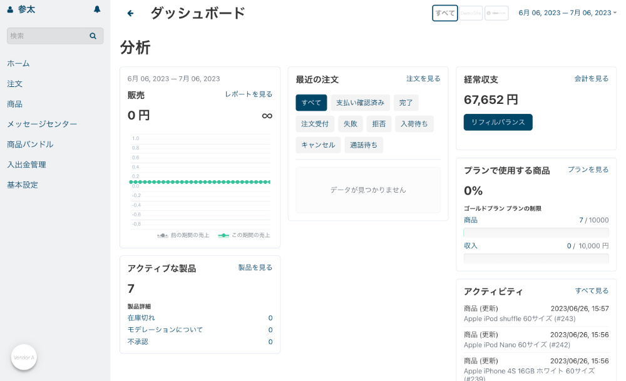The image size is (626, 381).
Task: Filter orders by 支払い確認済み
Action: [x=360, y=103]
